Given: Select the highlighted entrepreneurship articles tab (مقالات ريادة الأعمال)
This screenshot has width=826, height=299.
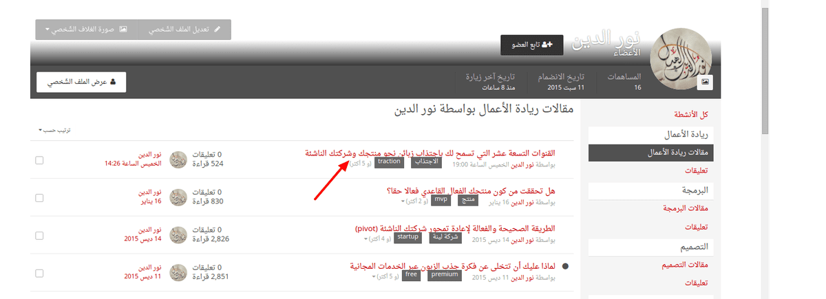Looking at the screenshot, I should click(x=652, y=152).
